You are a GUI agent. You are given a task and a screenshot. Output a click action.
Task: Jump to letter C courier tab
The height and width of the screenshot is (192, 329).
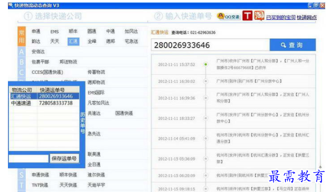[22, 72]
